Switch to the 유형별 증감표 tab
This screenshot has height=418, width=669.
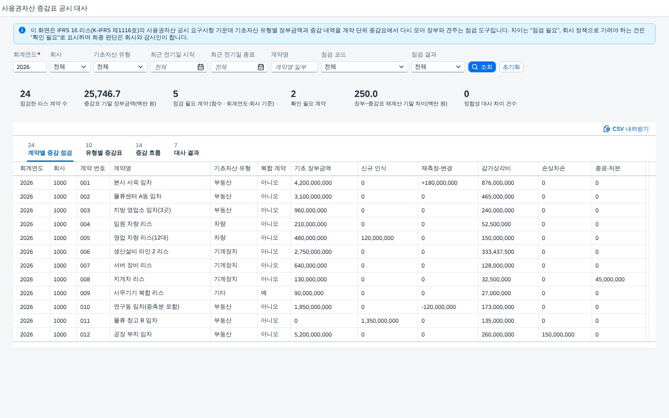[104, 149]
